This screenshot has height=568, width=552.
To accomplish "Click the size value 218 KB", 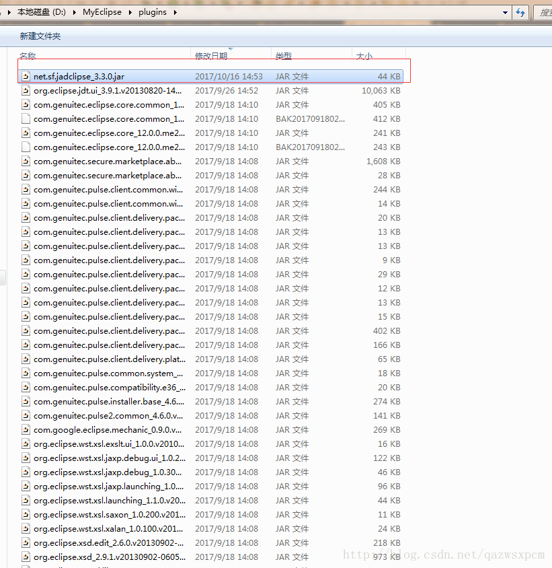I will pos(387,542).
